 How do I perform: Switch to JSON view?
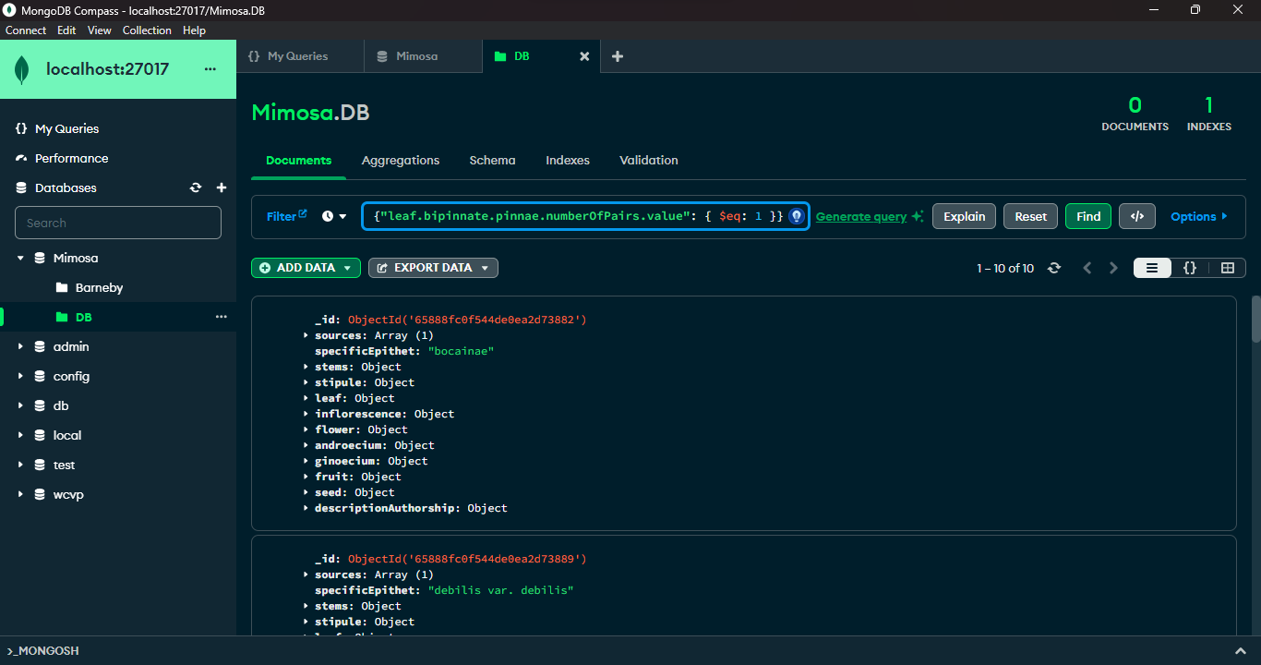[x=1190, y=268]
